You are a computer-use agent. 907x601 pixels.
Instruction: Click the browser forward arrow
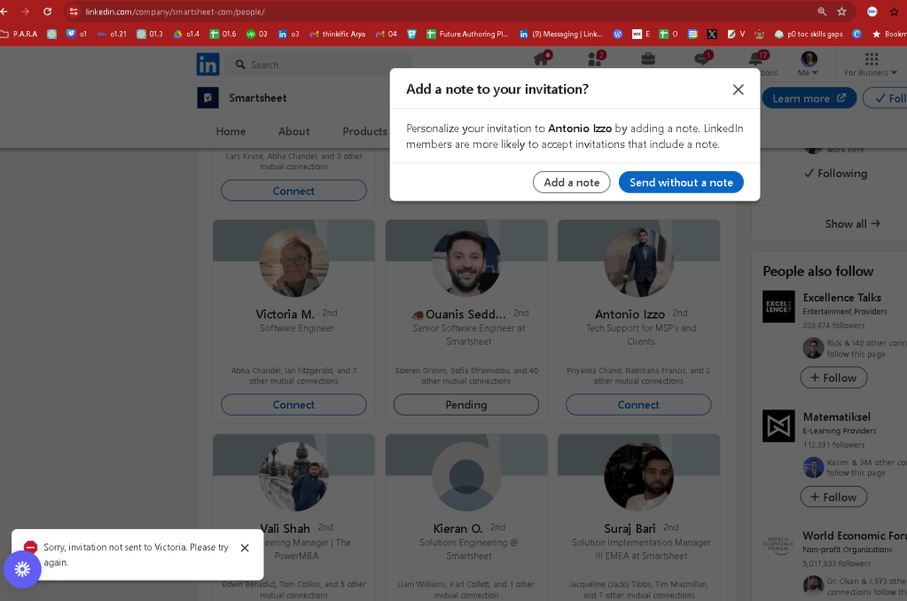pos(26,12)
